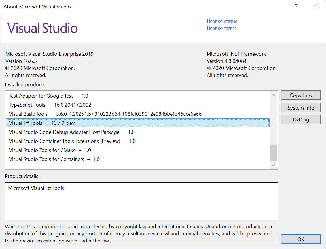Click the installed products scroll up arrow

(x=273, y=95)
